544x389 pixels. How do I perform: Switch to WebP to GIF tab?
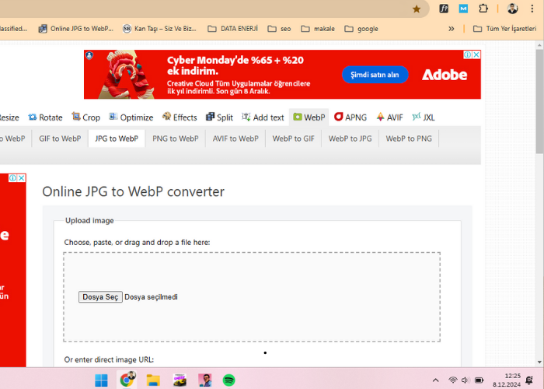[294, 138]
